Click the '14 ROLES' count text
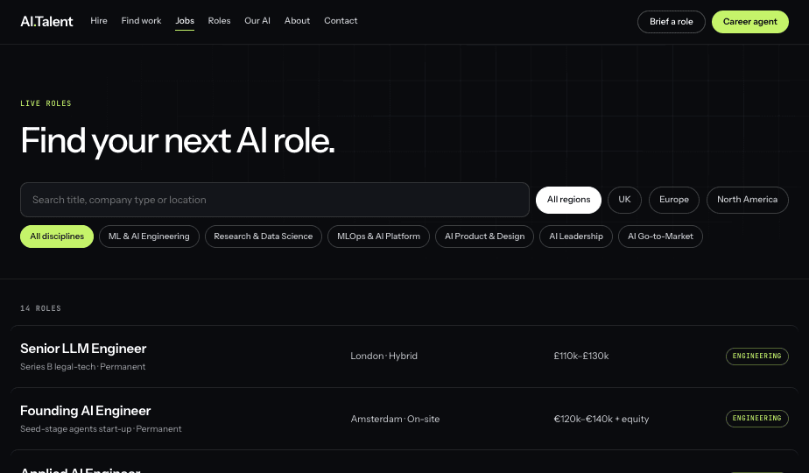The image size is (809, 473). pyautogui.click(x=41, y=308)
